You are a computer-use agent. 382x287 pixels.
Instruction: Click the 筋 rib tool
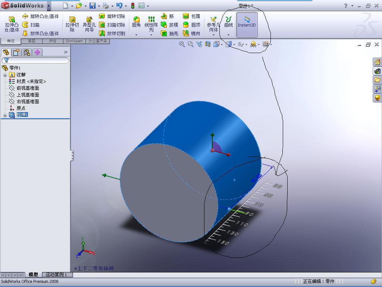pyautogui.click(x=167, y=16)
